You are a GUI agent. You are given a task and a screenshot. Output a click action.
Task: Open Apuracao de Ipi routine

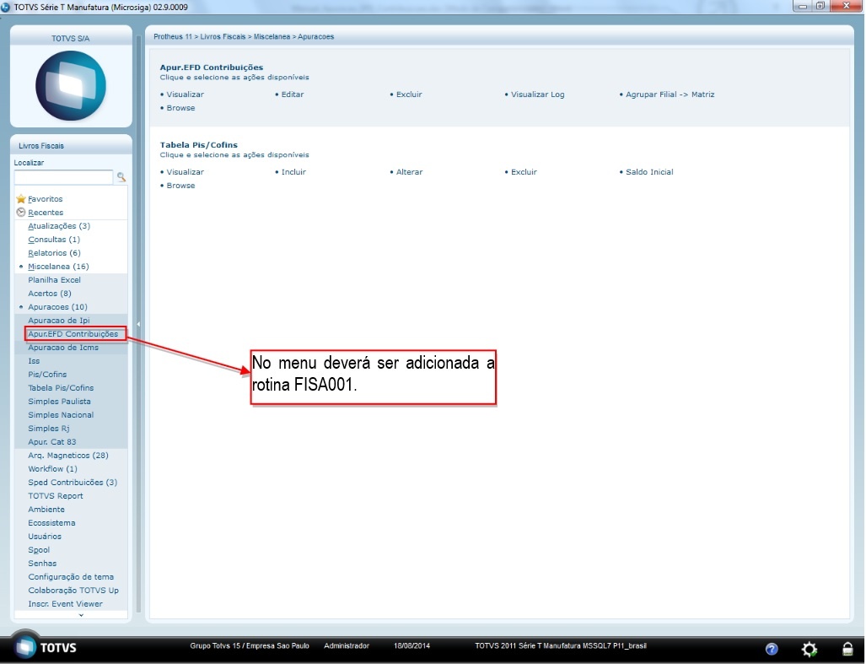[59, 321]
